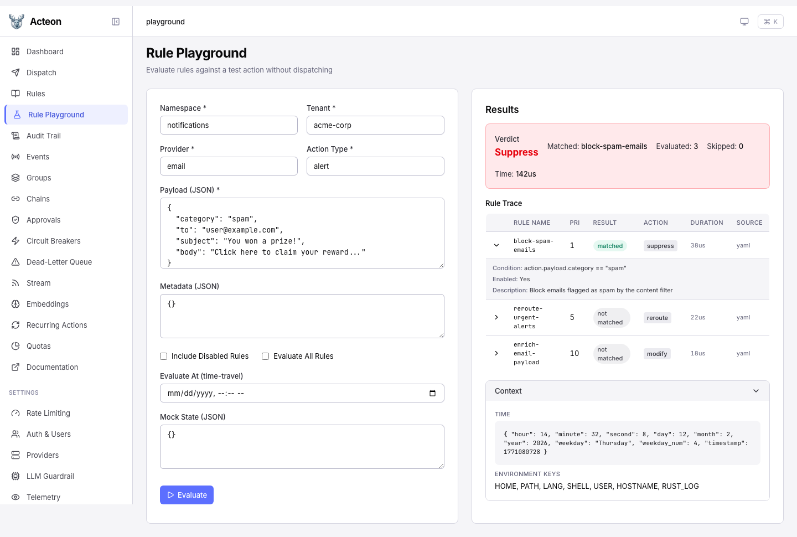Collapse the block-spam-emails rule row
Image resolution: width=797 pixels, height=537 pixels.
[x=496, y=245]
